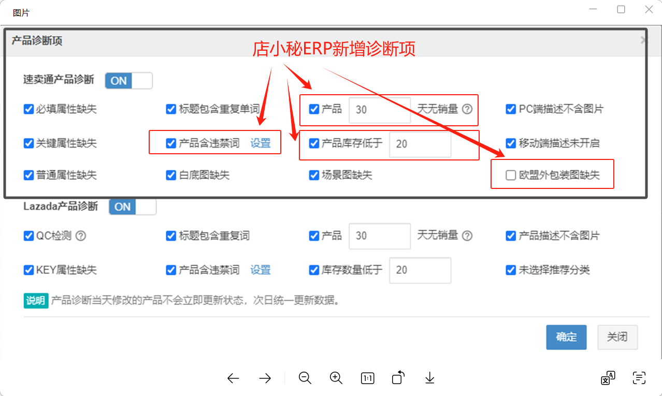Uncheck 库存数量低于 checkbox
This screenshot has width=662, height=396.
(314, 270)
